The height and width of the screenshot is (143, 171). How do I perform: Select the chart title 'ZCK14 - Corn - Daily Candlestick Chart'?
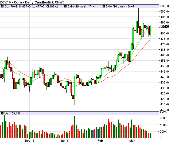click(x=32, y=2)
